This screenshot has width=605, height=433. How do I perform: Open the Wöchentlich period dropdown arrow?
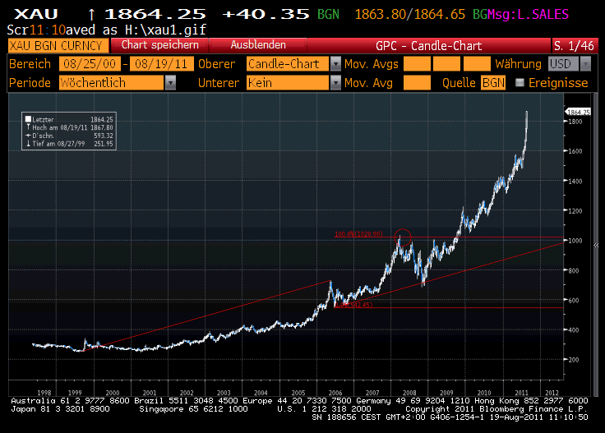(x=170, y=82)
